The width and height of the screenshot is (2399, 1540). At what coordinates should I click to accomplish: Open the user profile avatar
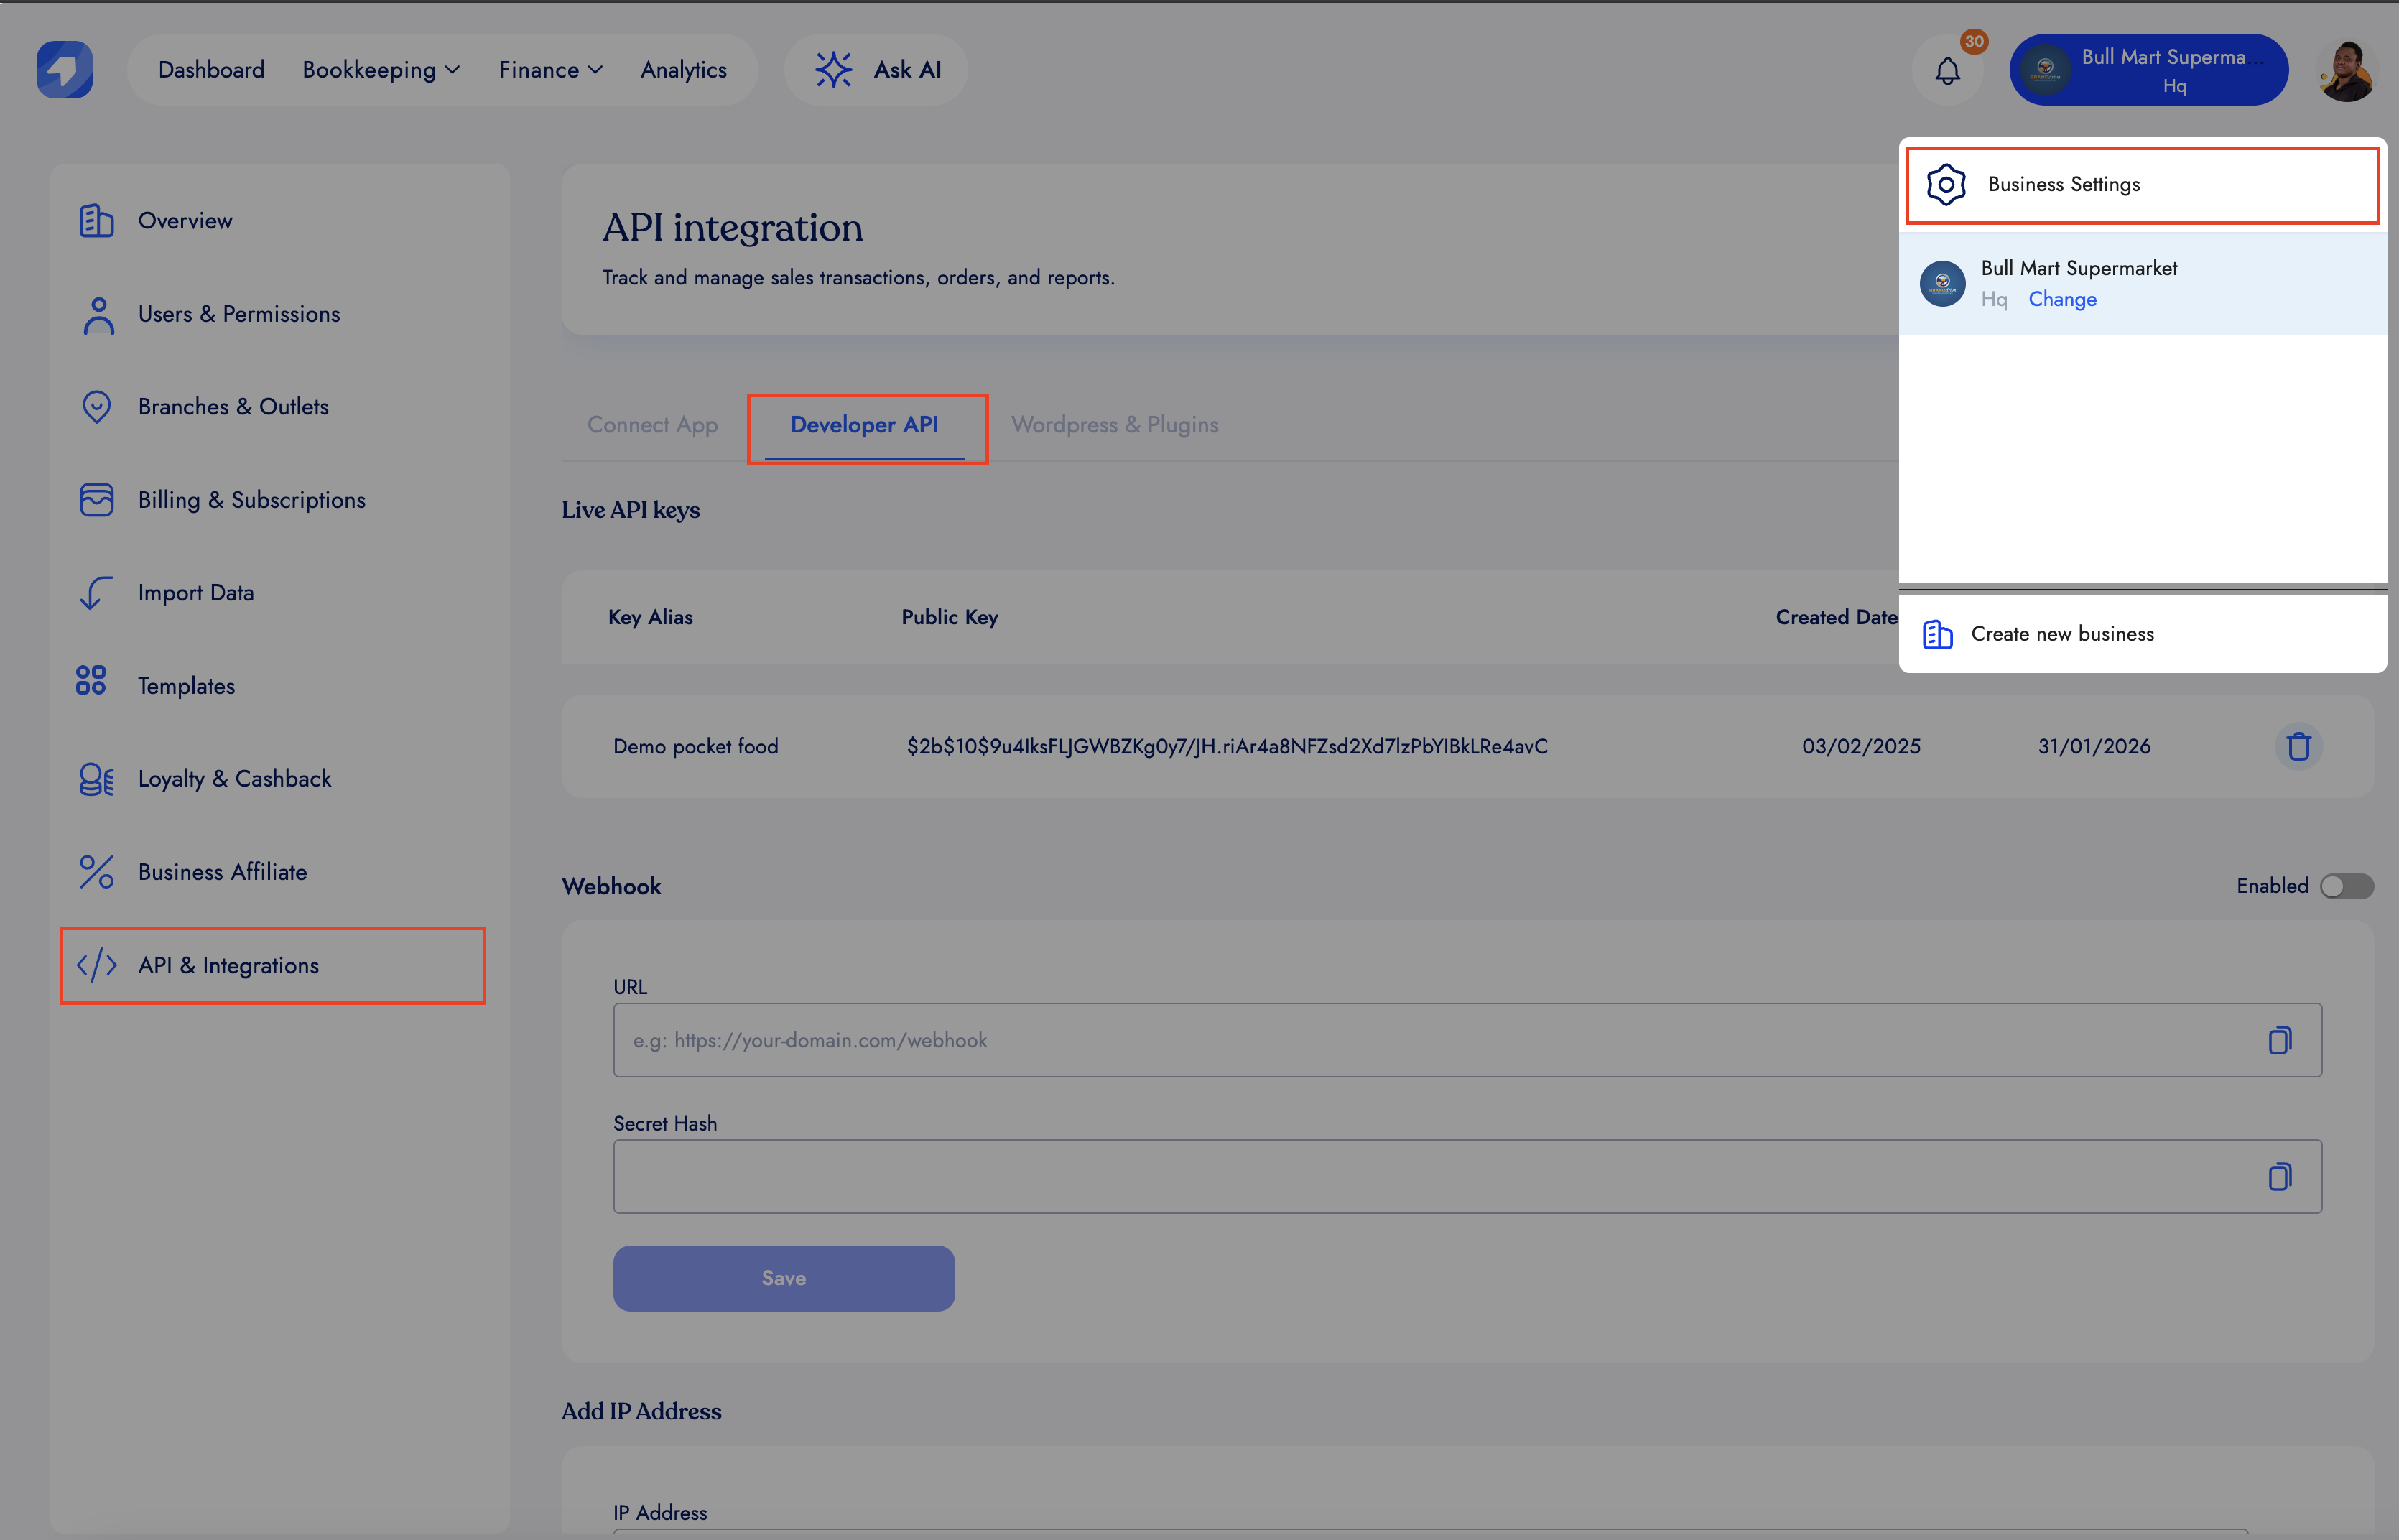click(2346, 71)
